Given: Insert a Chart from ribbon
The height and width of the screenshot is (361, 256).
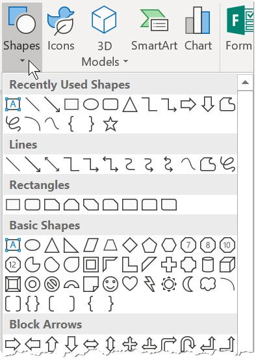Looking at the screenshot, I should click(x=198, y=29).
